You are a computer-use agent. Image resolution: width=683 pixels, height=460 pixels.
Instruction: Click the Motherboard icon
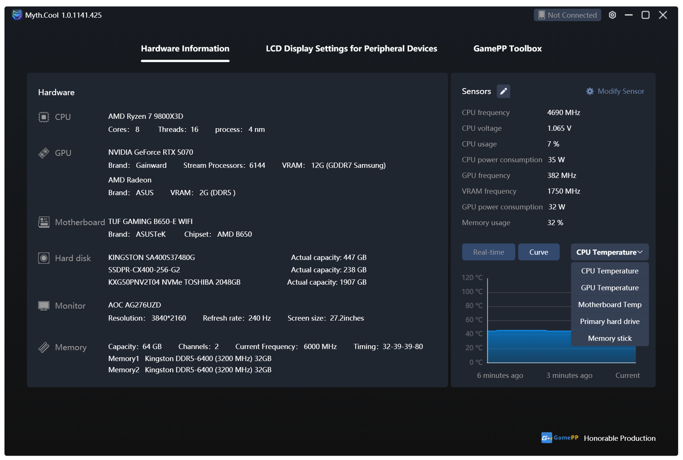pyautogui.click(x=44, y=222)
